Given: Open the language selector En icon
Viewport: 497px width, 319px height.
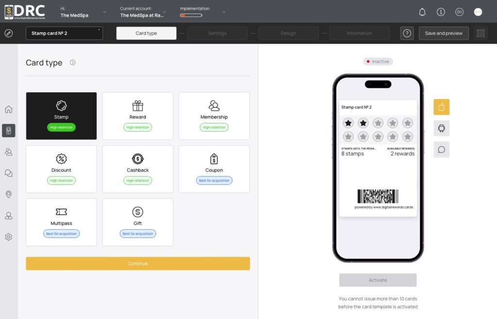Looking at the screenshot, I should pyautogui.click(x=459, y=12).
